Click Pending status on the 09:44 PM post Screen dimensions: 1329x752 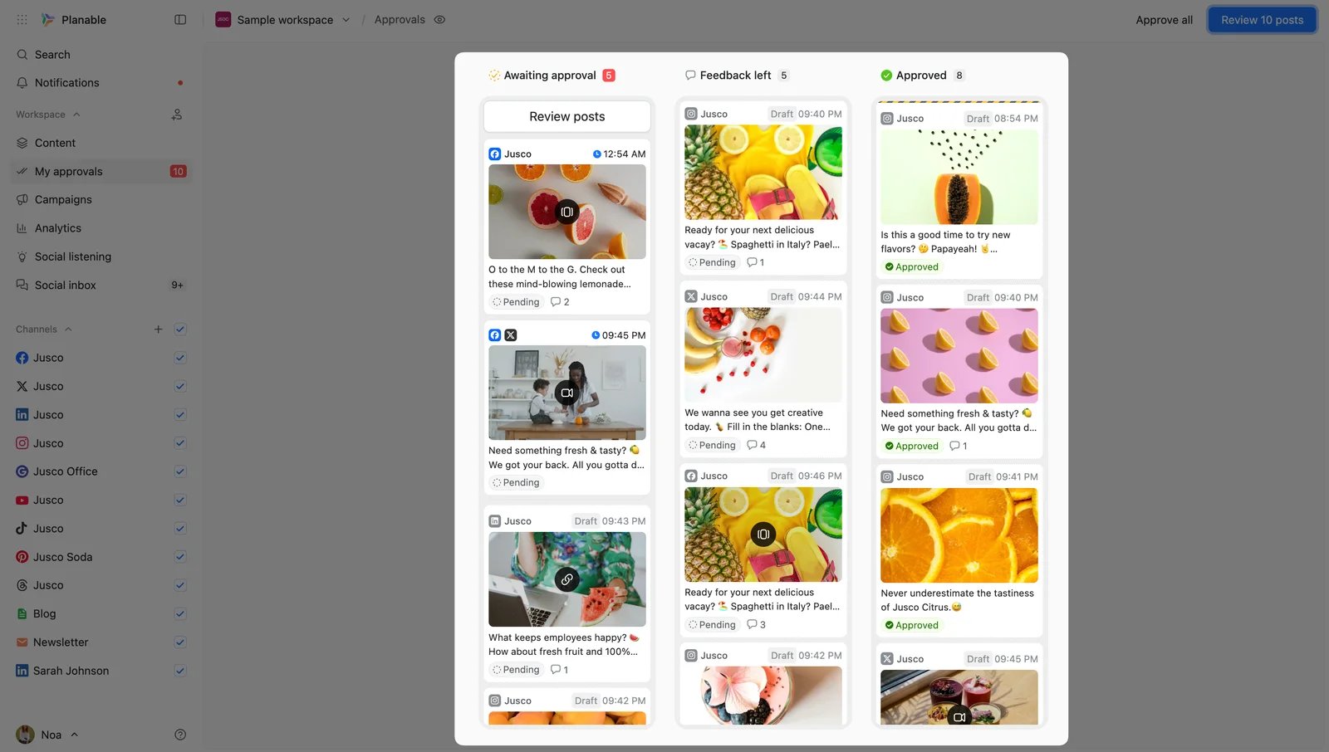713,446
